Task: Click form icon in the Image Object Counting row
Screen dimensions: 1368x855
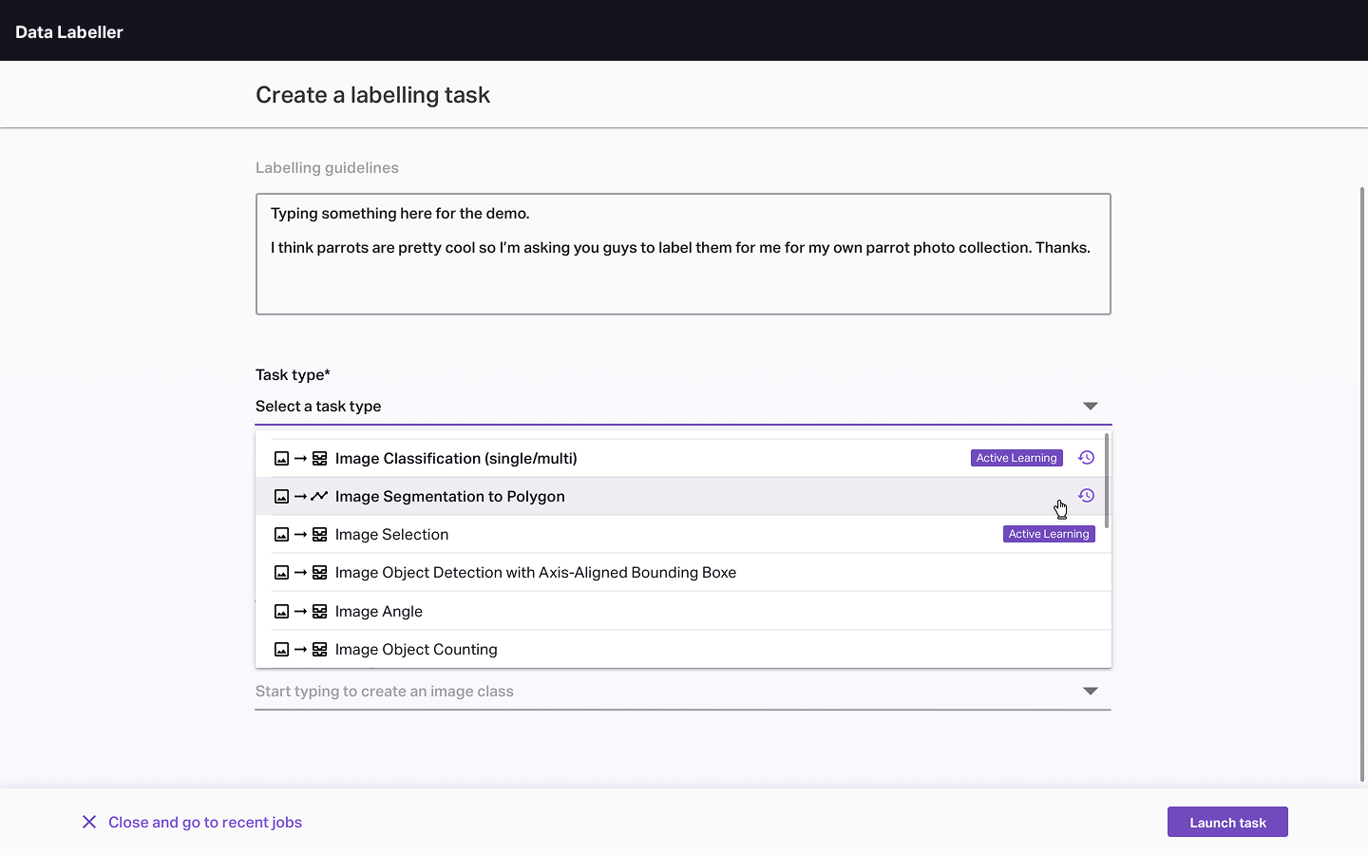Action: tap(320, 650)
